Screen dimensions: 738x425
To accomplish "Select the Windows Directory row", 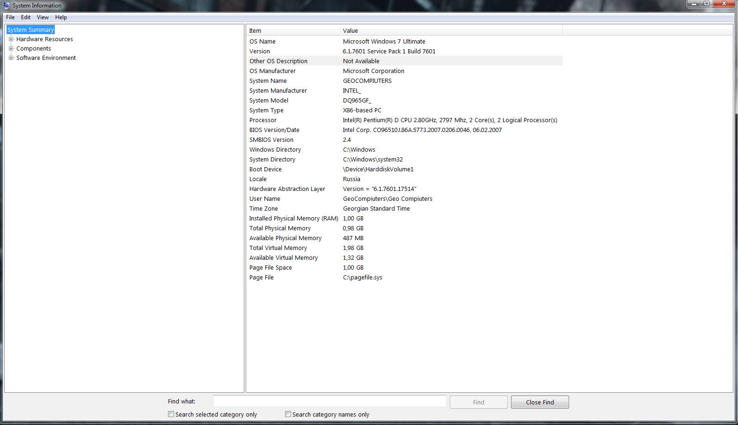I will pyautogui.click(x=404, y=150).
